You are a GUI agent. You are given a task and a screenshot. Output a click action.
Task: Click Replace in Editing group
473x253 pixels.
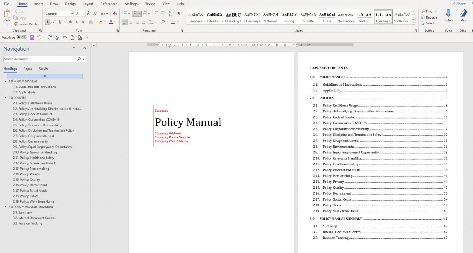(429, 17)
